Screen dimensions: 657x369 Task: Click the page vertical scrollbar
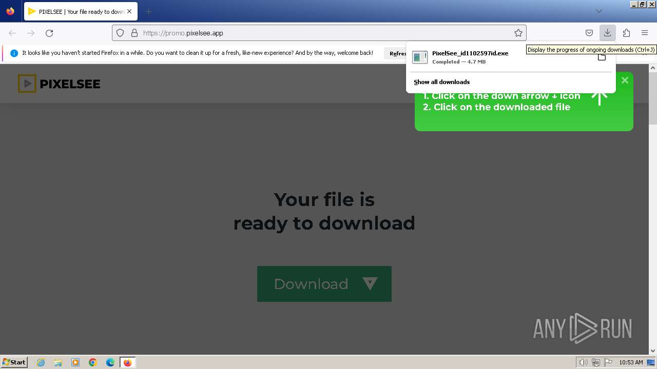653,209
